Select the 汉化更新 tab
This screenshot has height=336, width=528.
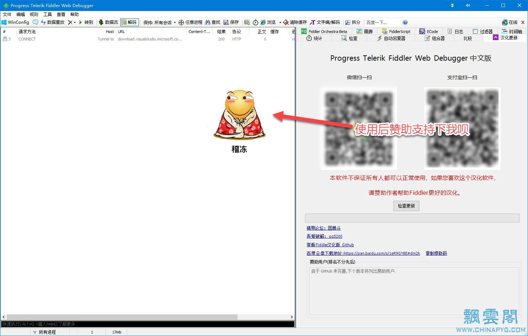point(505,38)
